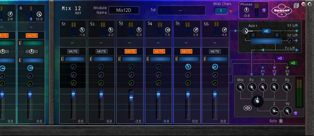Screen dimensions: 314x136
Task: Click the green send knob on S3
Action: [x=131, y=82]
